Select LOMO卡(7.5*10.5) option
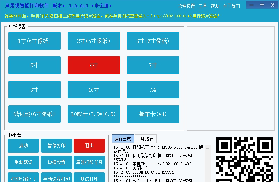 pyautogui.click(x=93, y=114)
